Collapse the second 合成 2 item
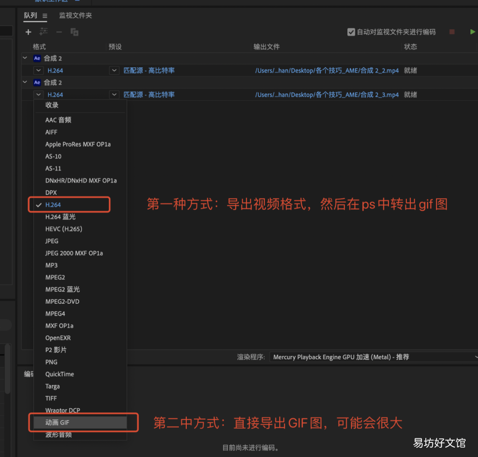The height and width of the screenshot is (457, 478). coord(25,82)
